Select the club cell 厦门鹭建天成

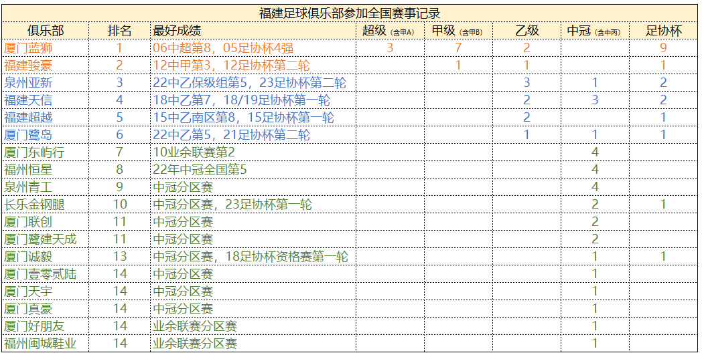tap(46, 239)
